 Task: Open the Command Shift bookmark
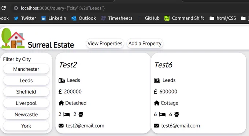click(184, 18)
